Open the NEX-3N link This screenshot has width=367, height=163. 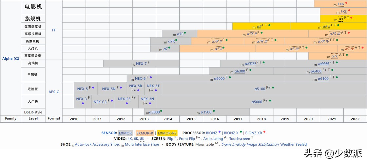[147, 99]
